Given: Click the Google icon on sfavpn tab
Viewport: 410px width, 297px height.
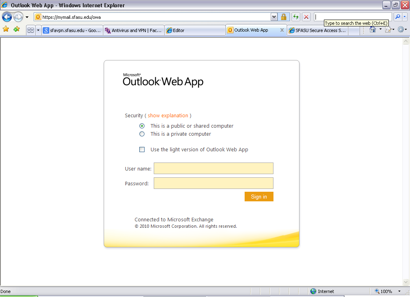Looking at the screenshot, I should [46, 30].
